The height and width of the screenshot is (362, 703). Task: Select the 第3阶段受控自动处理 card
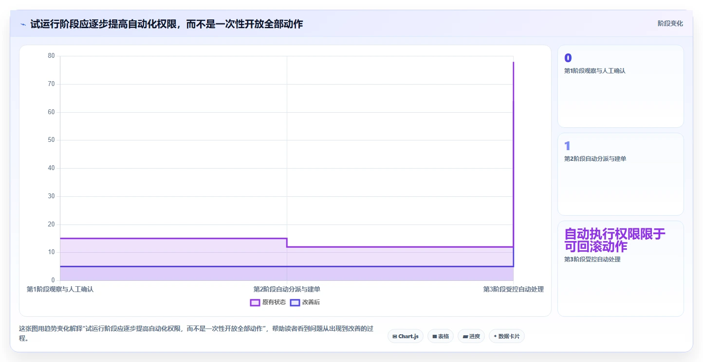[x=620, y=269]
